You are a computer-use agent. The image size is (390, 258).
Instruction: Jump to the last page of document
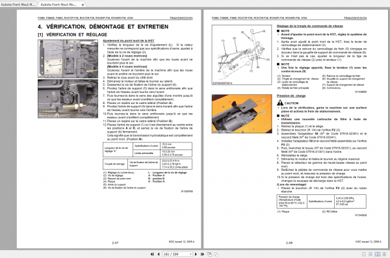click(202, 254)
